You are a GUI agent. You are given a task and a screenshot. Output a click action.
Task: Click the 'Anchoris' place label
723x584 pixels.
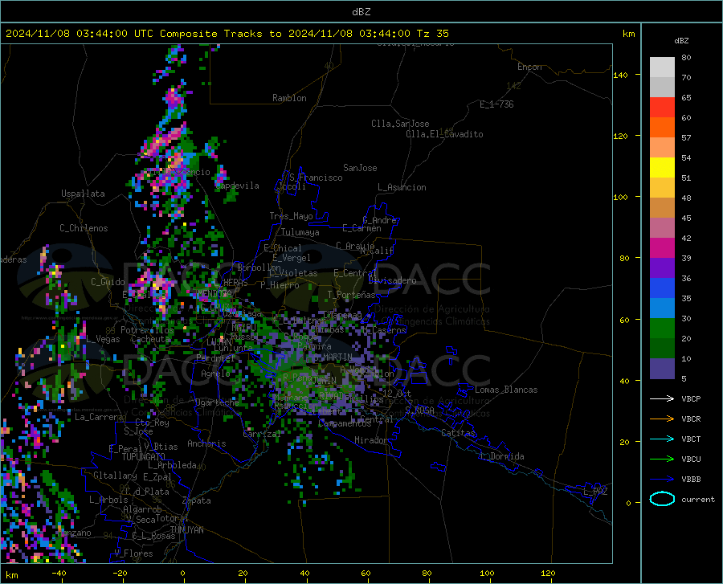tap(206, 443)
